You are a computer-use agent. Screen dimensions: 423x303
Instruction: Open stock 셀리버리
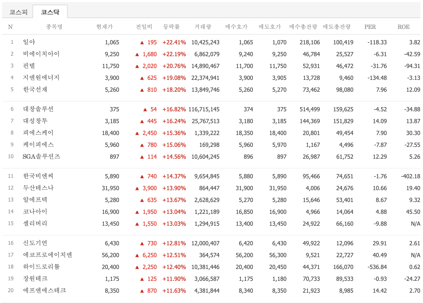pos(35,223)
